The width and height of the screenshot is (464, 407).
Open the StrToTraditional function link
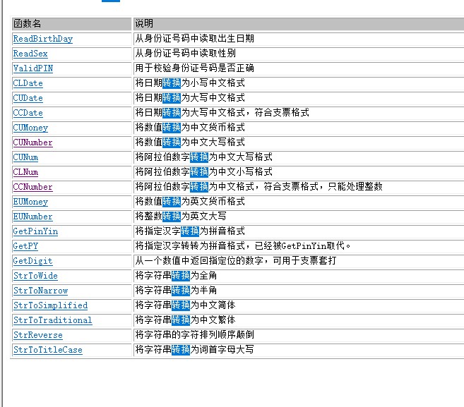(x=53, y=320)
